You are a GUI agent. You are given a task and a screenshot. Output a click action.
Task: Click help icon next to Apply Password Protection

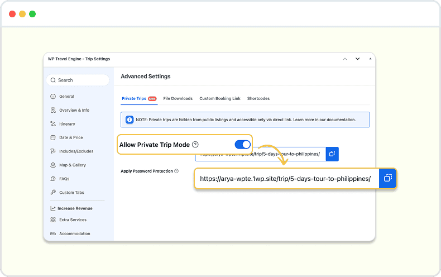pyautogui.click(x=176, y=171)
